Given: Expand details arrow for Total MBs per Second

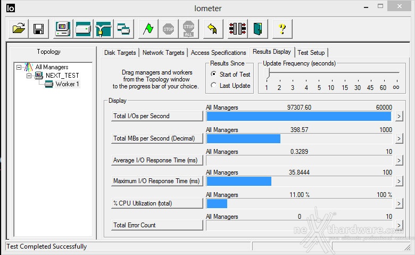Looking at the screenshot, I should point(399,138).
